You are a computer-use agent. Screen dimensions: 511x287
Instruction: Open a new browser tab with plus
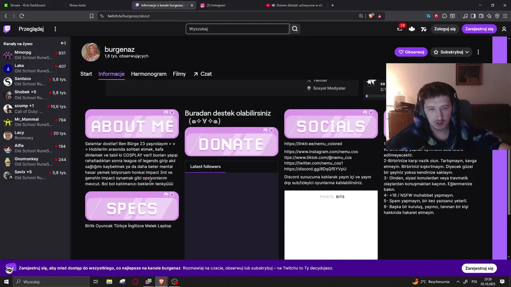(333, 5)
